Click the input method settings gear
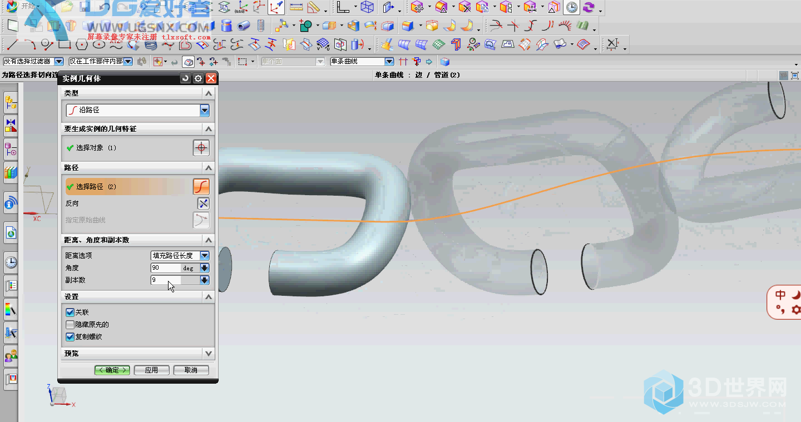 click(x=796, y=310)
